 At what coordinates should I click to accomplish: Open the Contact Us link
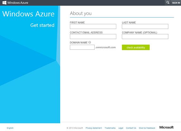point(131,128)
